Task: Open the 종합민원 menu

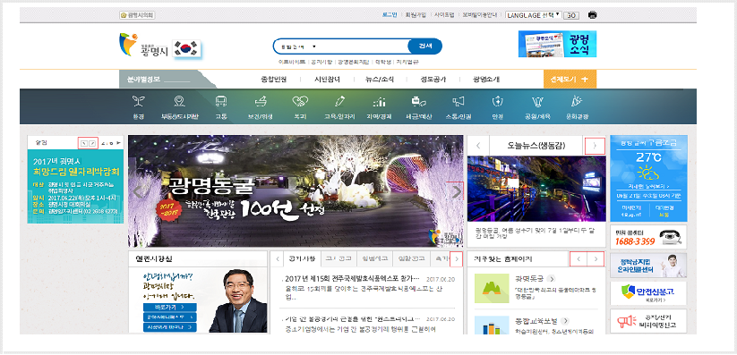Action: click(x=273, y=80)
